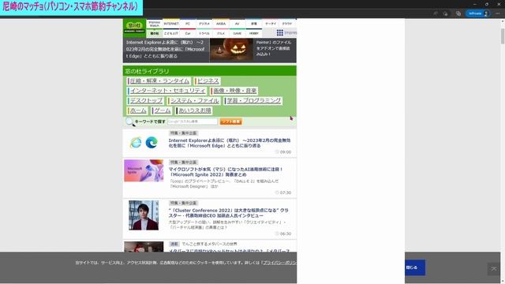The width and height of the screenshot is (505, 284).
Task: Click the orange ソフト検索 button
Action: pyautogui.click(x=231, y=121)
